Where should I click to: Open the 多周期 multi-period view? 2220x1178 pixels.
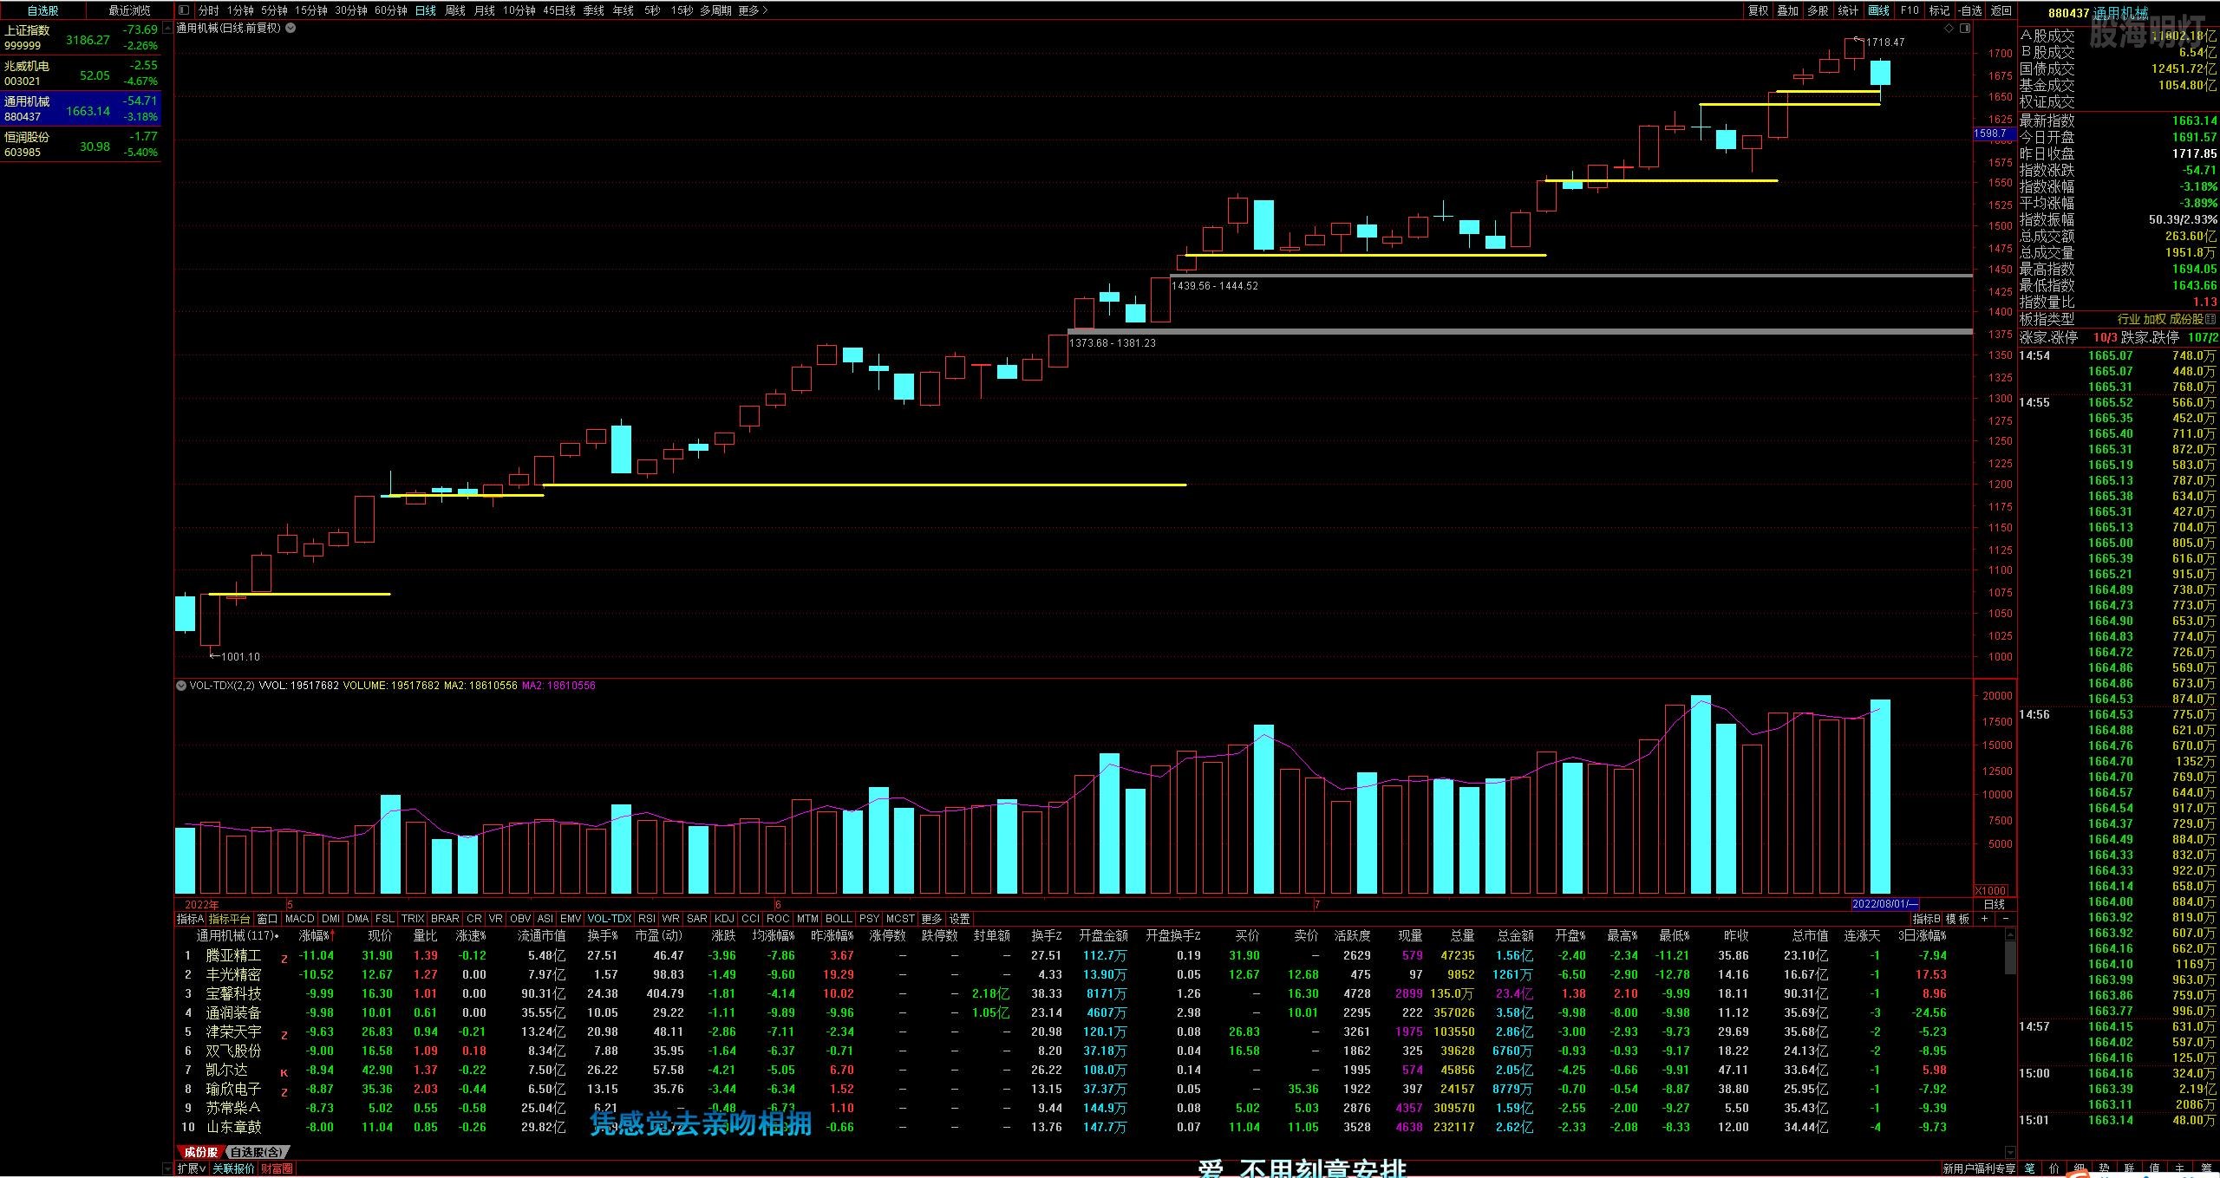715,10
